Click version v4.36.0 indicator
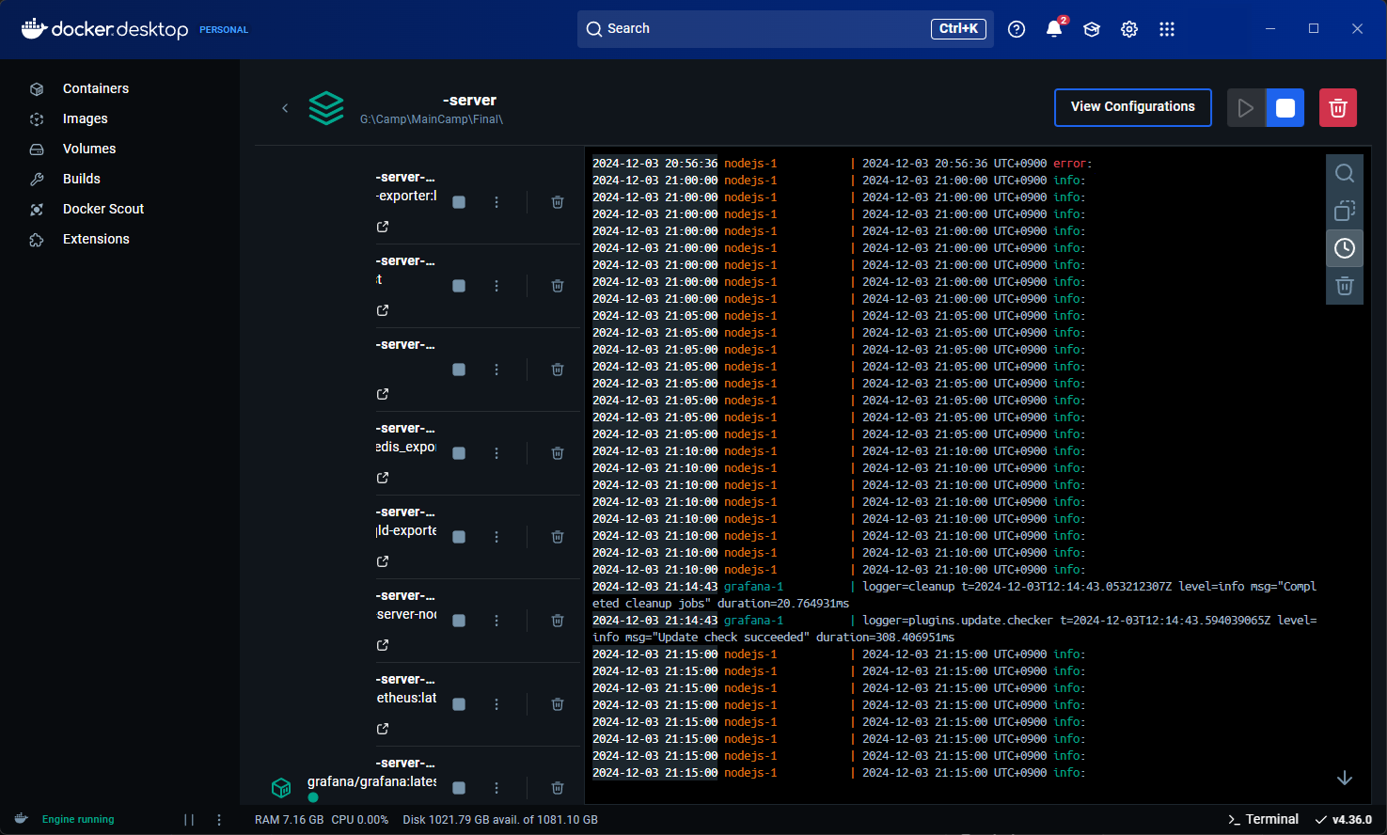Screen dimensions: 1387x835 [x=1344, y=819]
